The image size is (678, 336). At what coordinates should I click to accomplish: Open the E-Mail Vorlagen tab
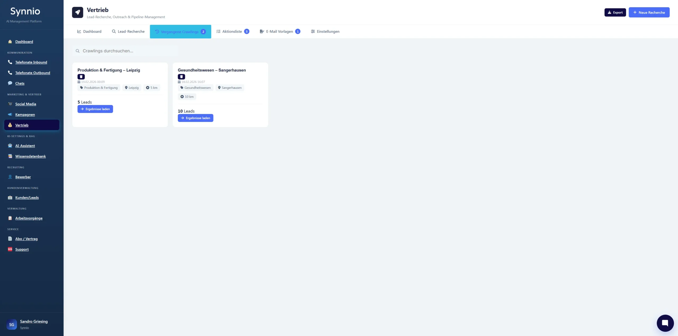coord(280,31)
